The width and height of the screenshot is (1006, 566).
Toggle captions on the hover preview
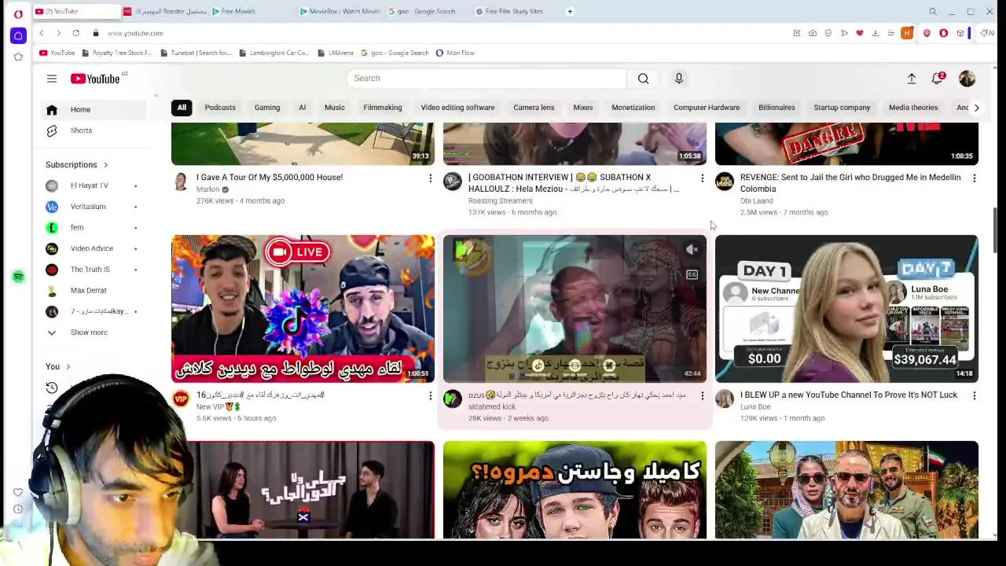(x=692, y=275)
